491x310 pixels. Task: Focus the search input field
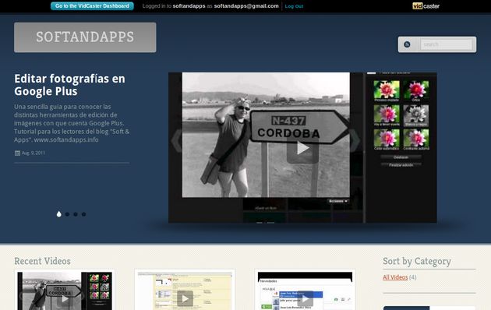pos(446,44)
